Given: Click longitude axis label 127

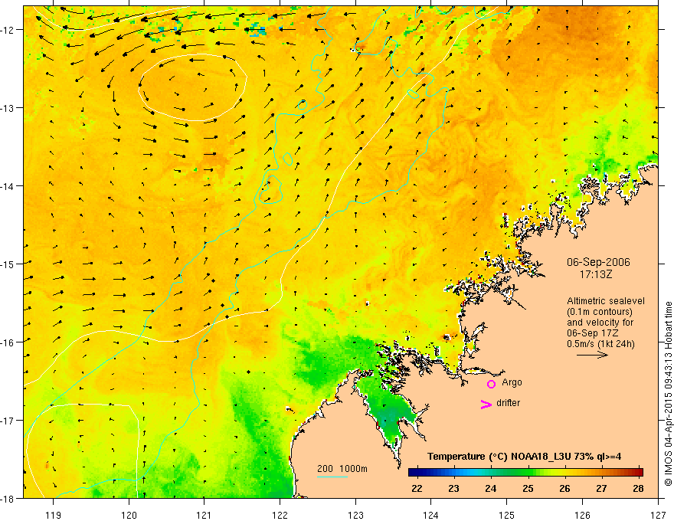Looking at the screenshot, I should [x=658, y=515].
